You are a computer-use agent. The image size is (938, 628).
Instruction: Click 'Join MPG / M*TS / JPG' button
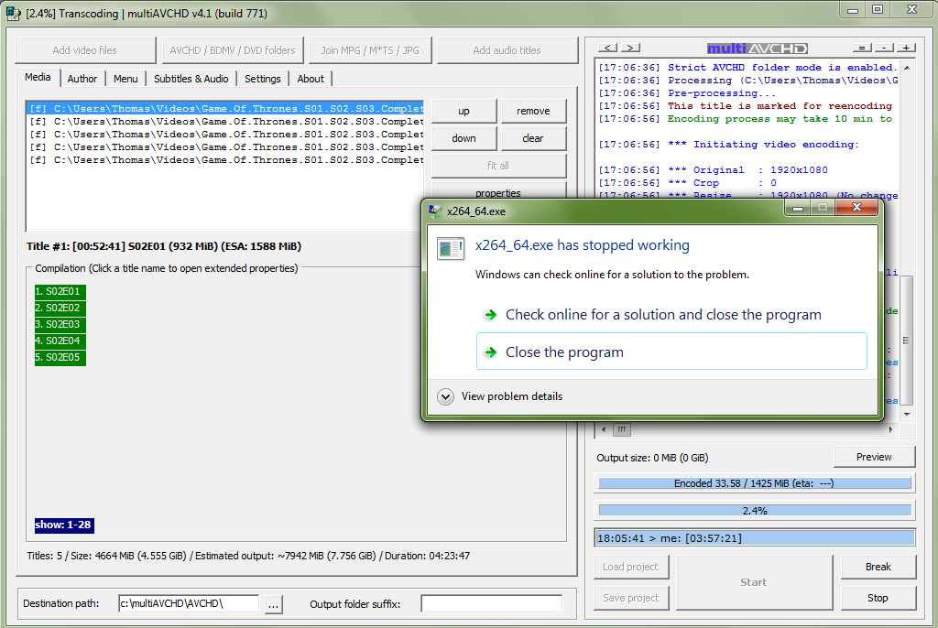[x=370, y=50]
